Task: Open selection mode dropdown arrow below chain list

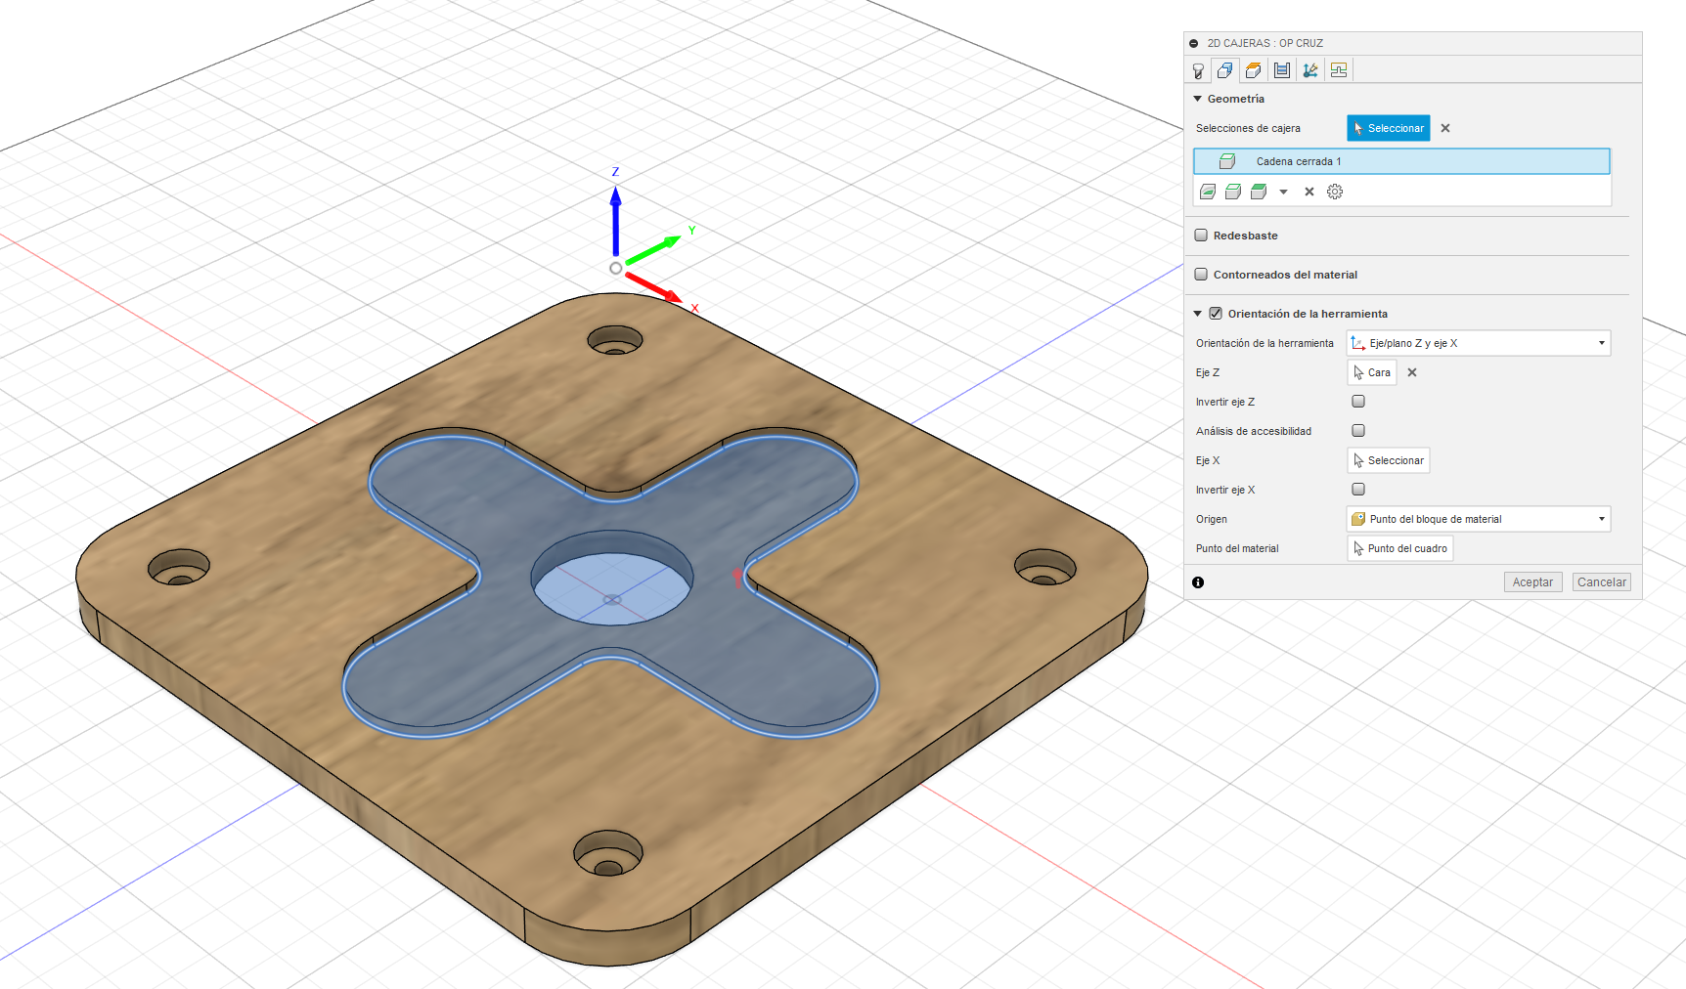Action: point(1284,193)
